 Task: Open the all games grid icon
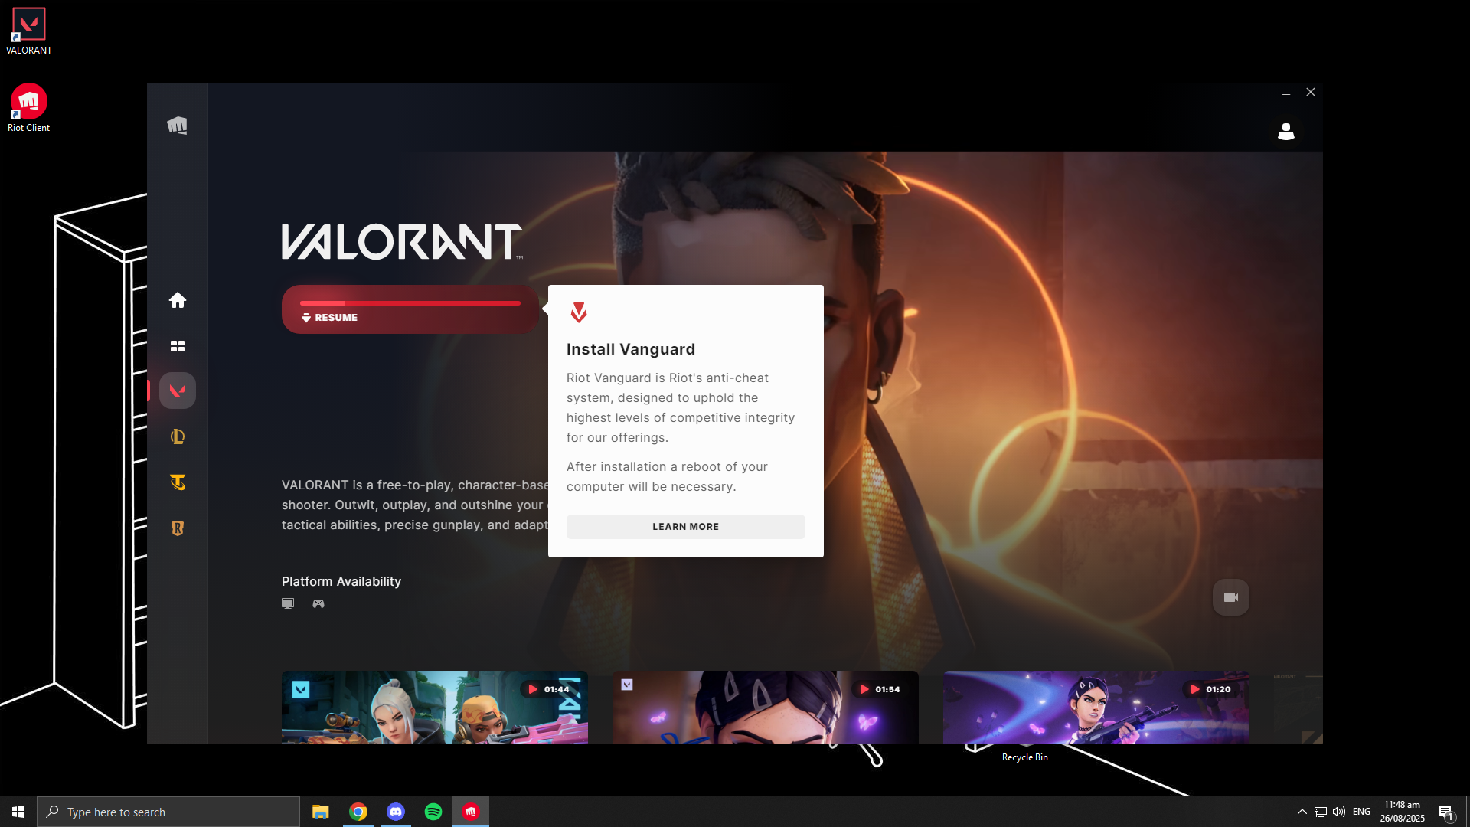point(178,346)
